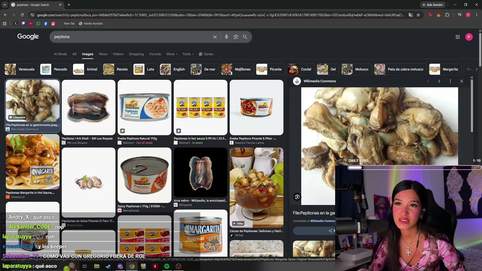Viewport: 482px width, 271px height.
Task: Open the Google apps grid
Action: pos(458,37)
